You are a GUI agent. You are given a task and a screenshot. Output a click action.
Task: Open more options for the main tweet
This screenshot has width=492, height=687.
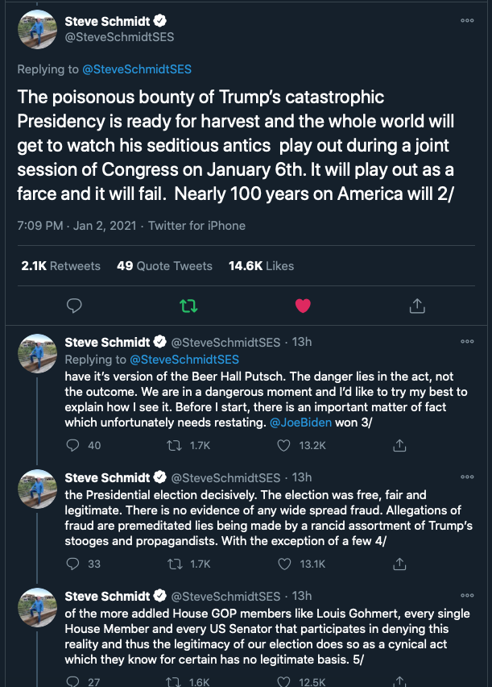467,20
